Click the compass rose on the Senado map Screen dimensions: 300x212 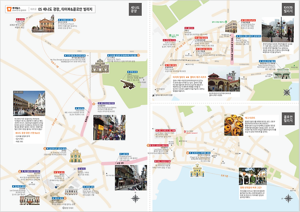pyautogui.click(x=135, y=198)
